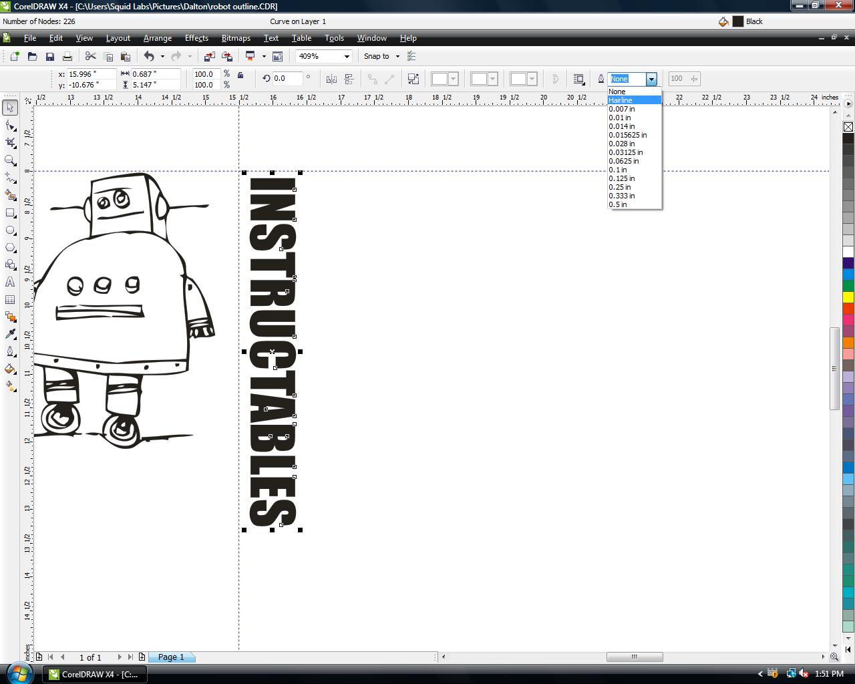Open the wrap paragraph text options
Image resolution: width=855 pixels, height=684 pixels.
click(x=579, y=79)
